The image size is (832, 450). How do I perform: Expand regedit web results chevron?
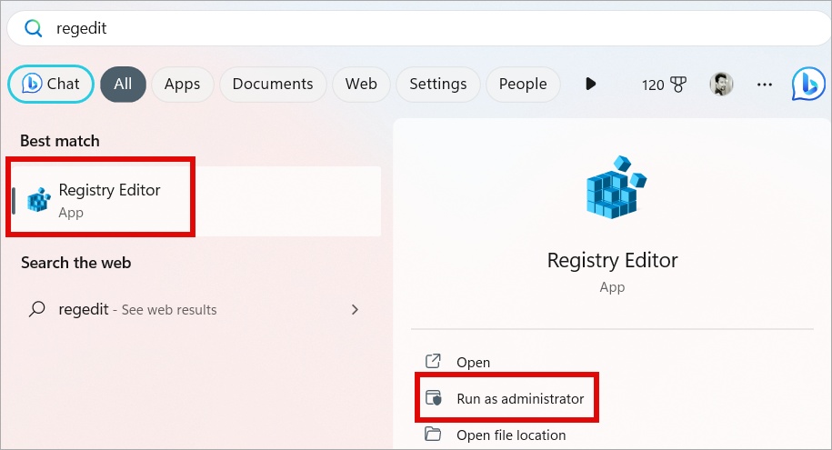[355, 309]
